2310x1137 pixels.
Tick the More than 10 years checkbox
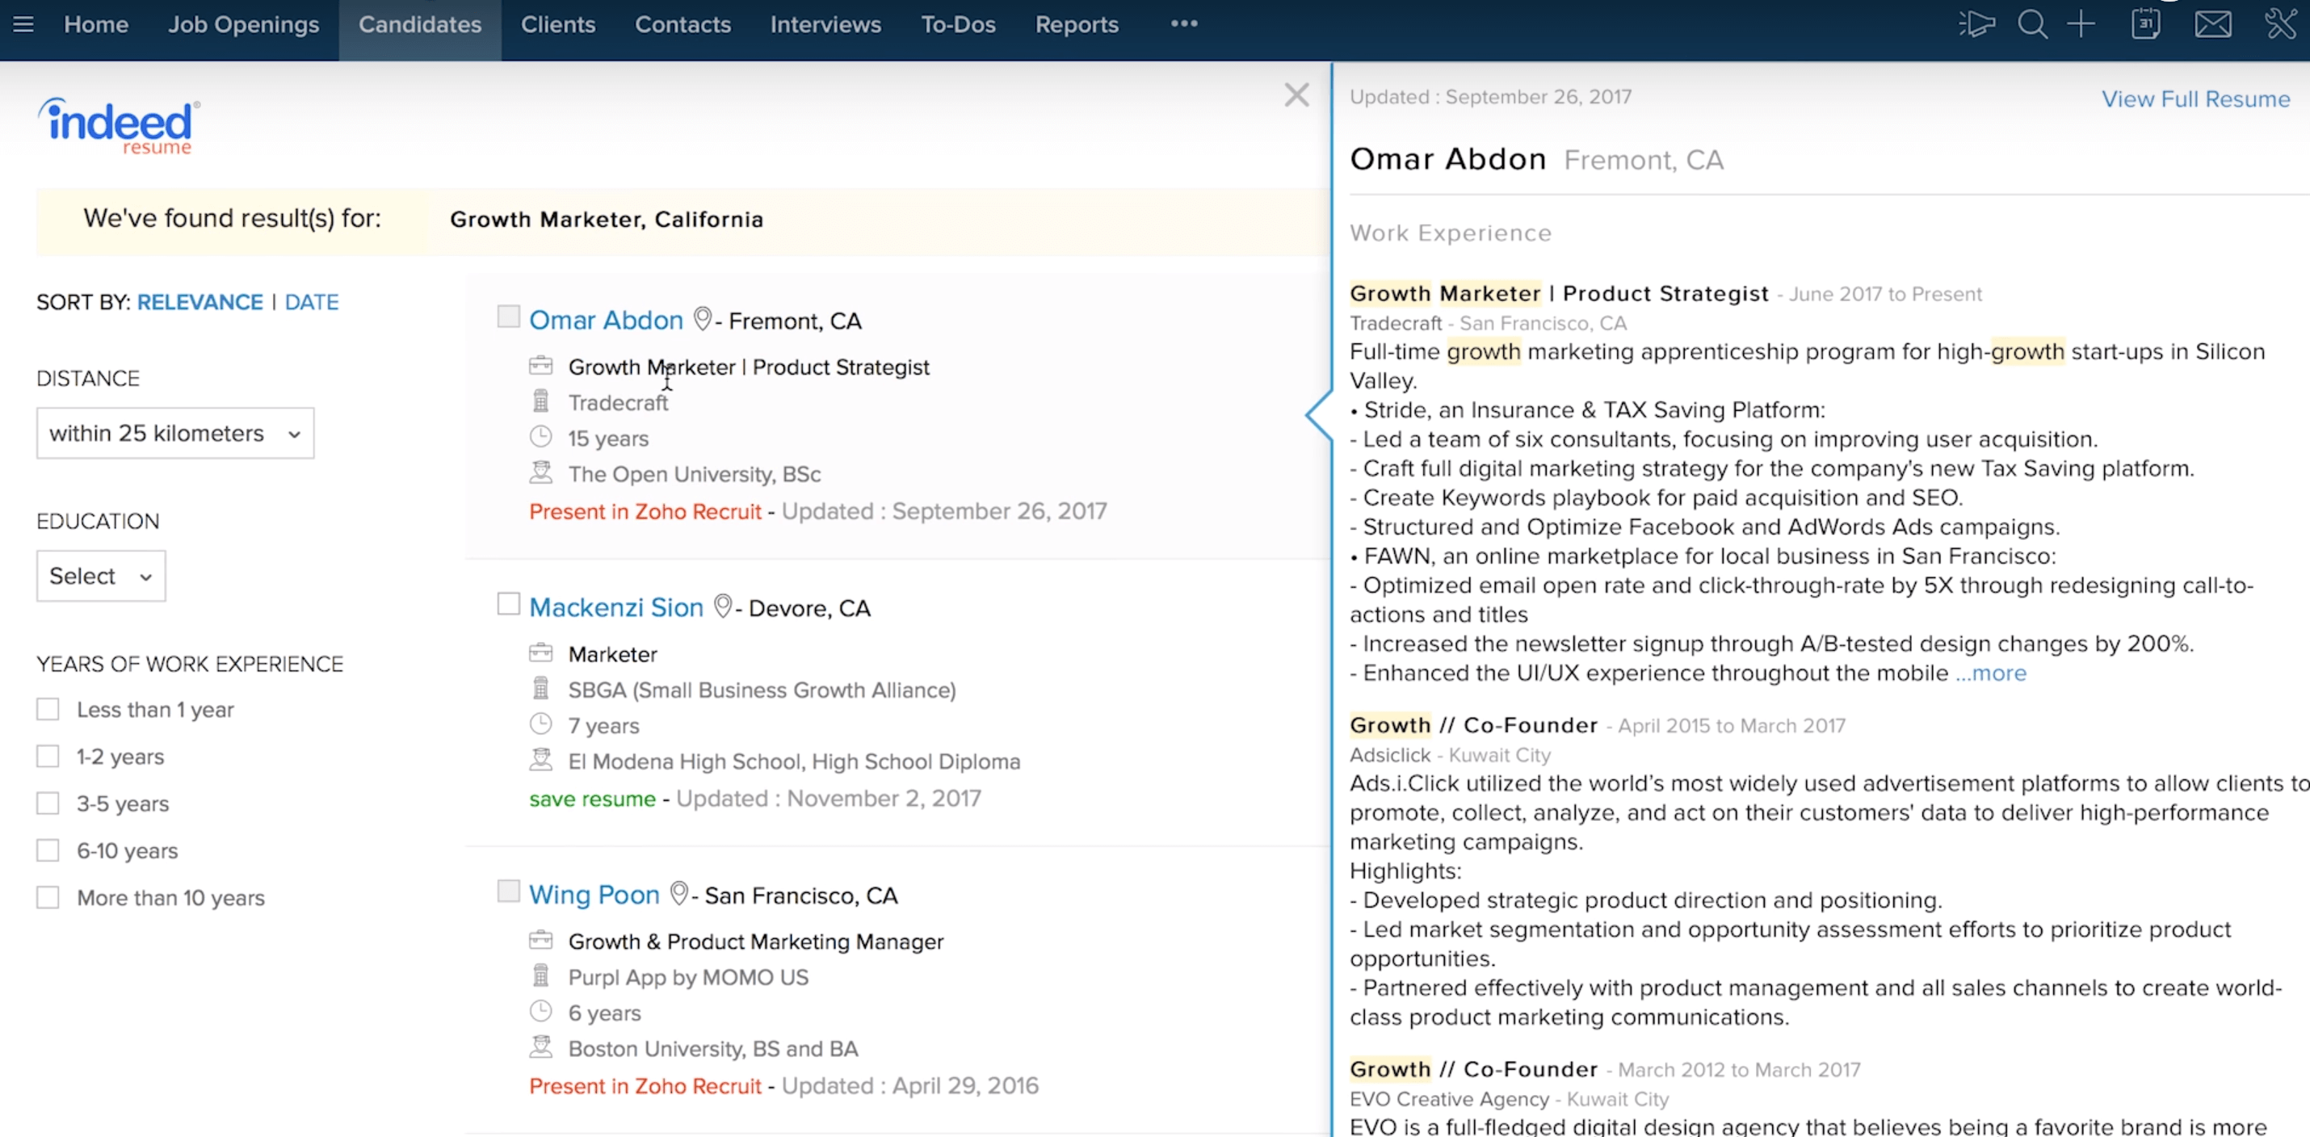coord(48,896)
